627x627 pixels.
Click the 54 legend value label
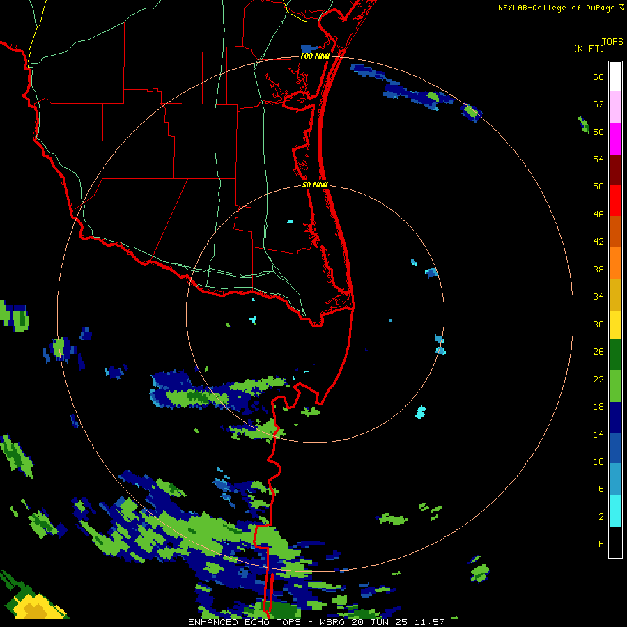(598, 159)
